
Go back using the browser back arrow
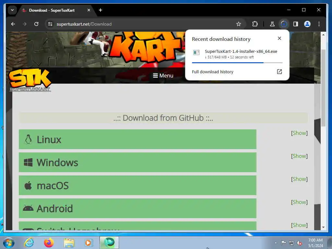[x=13, y=24]
